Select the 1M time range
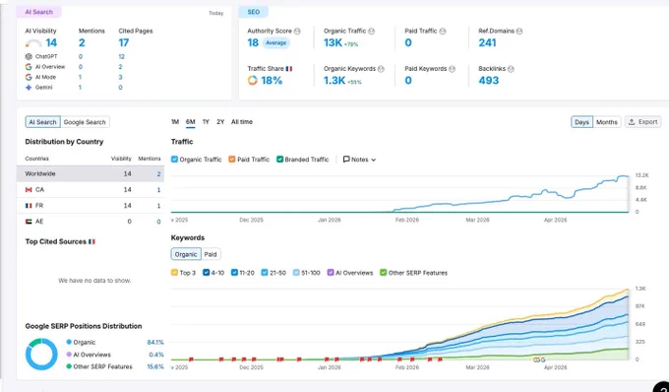The image size is (669, 392). (175, 122)
